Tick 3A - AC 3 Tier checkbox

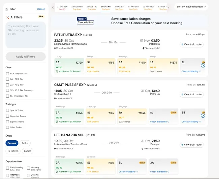[7, 79]
